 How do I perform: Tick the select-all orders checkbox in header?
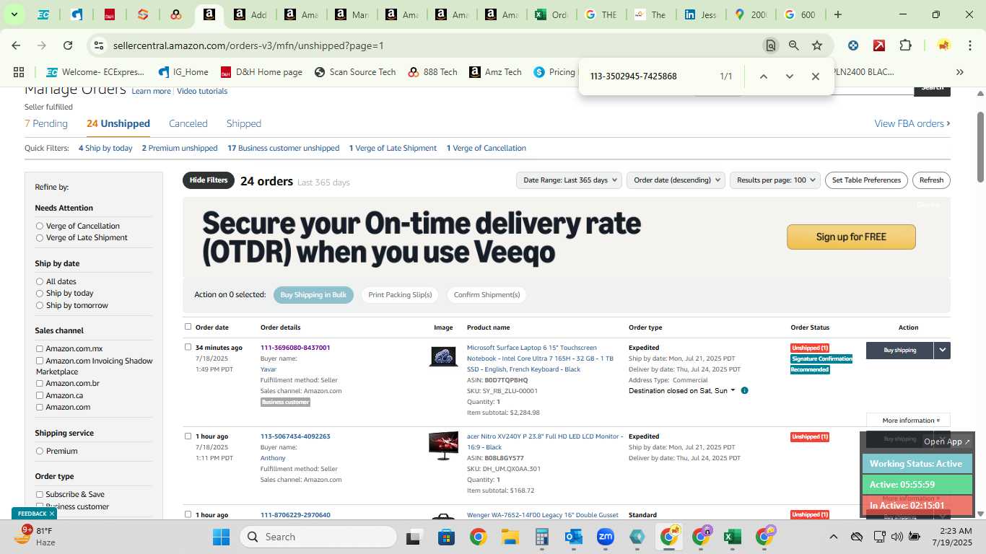pyautogui.click(x=188, y=327)
